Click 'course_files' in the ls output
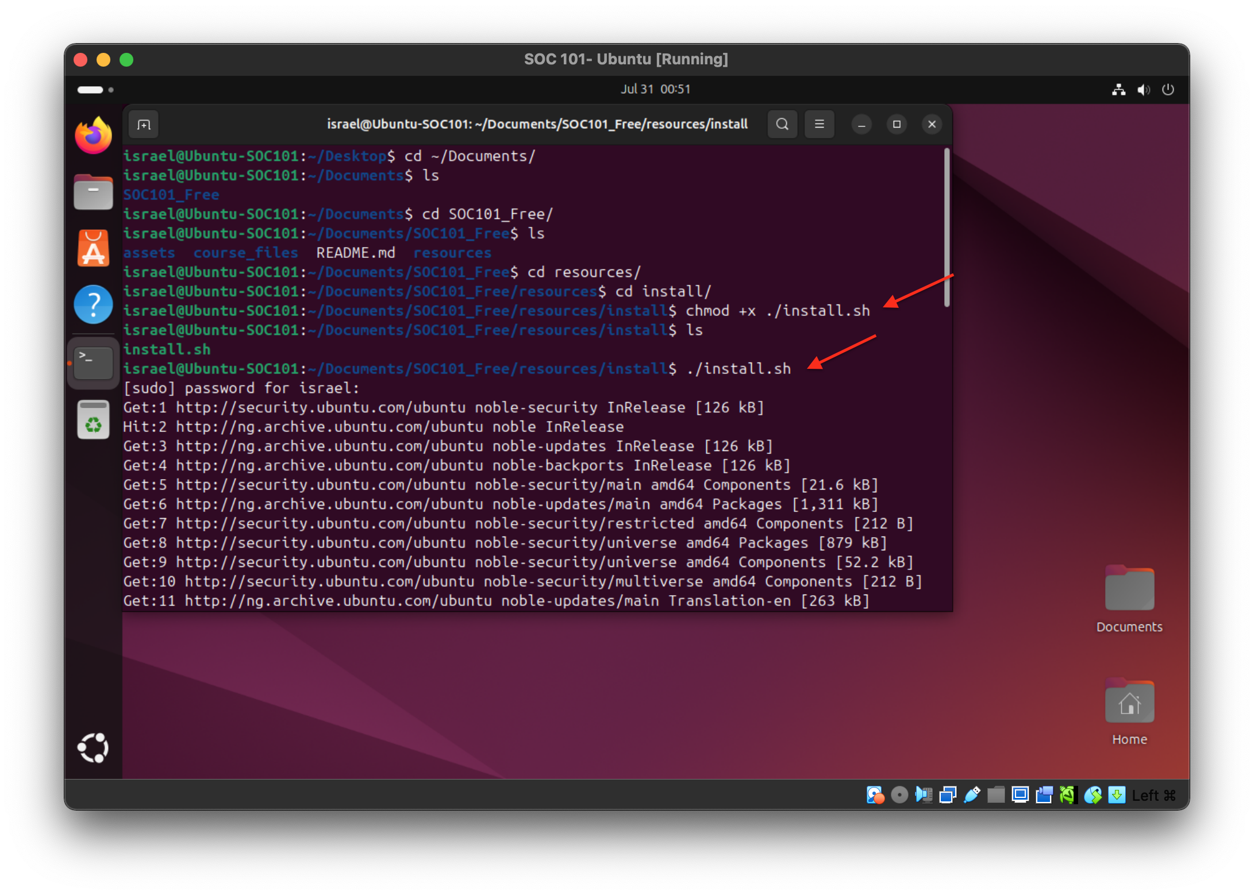Viewport: 1254px width, 895px height. (246, 253)
